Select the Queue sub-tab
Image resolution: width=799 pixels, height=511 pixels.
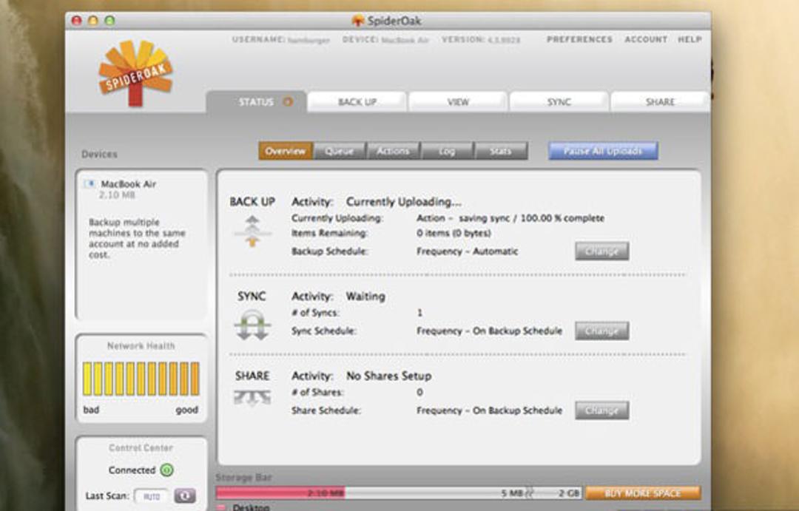340,151
